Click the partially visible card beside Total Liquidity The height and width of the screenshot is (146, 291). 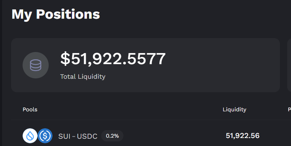tap(289, 65)
